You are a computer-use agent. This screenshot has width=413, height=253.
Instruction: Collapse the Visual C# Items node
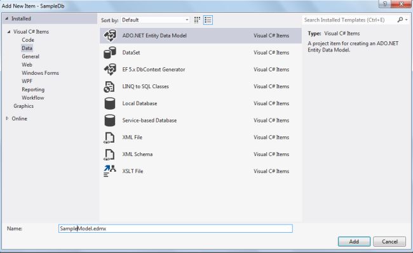9,32
